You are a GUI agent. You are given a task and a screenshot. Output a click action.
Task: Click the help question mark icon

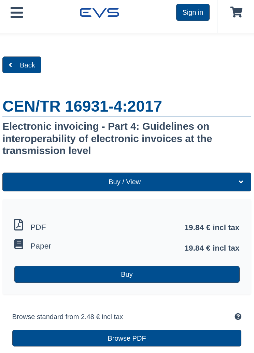pos(238,316)
